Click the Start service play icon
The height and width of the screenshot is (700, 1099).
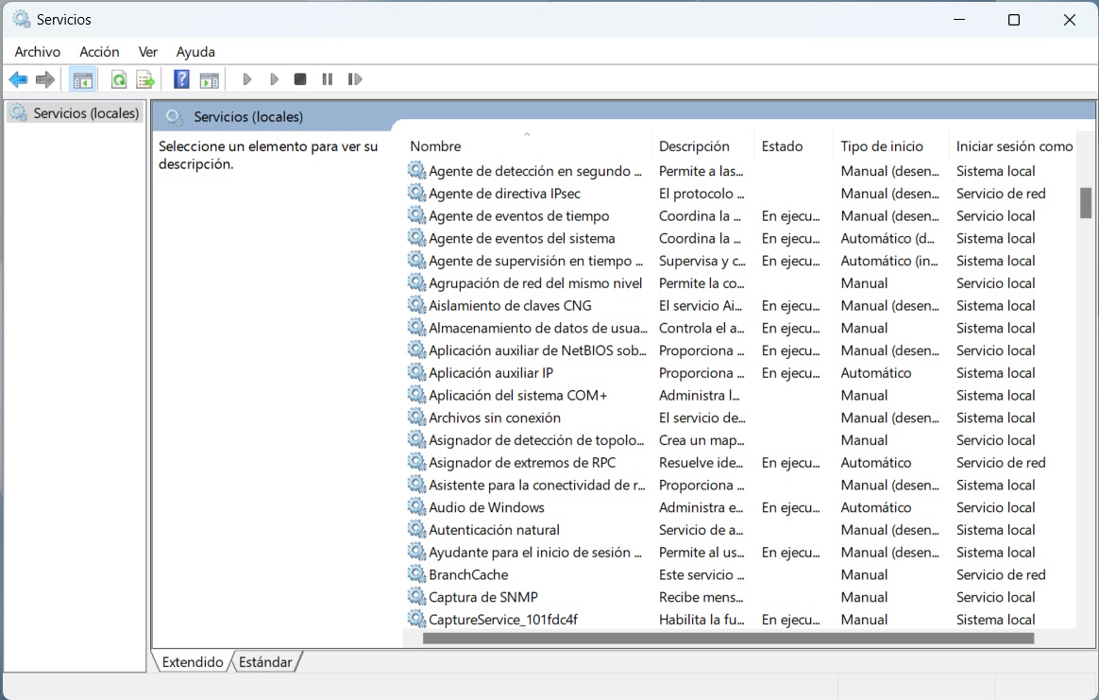pos(246,79)
